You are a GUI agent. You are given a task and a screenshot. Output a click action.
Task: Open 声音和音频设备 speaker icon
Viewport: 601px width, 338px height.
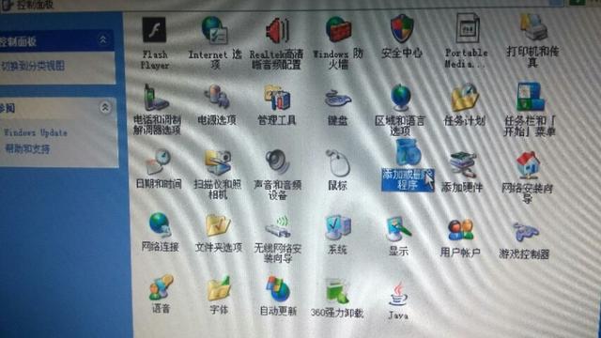[277, 162]
